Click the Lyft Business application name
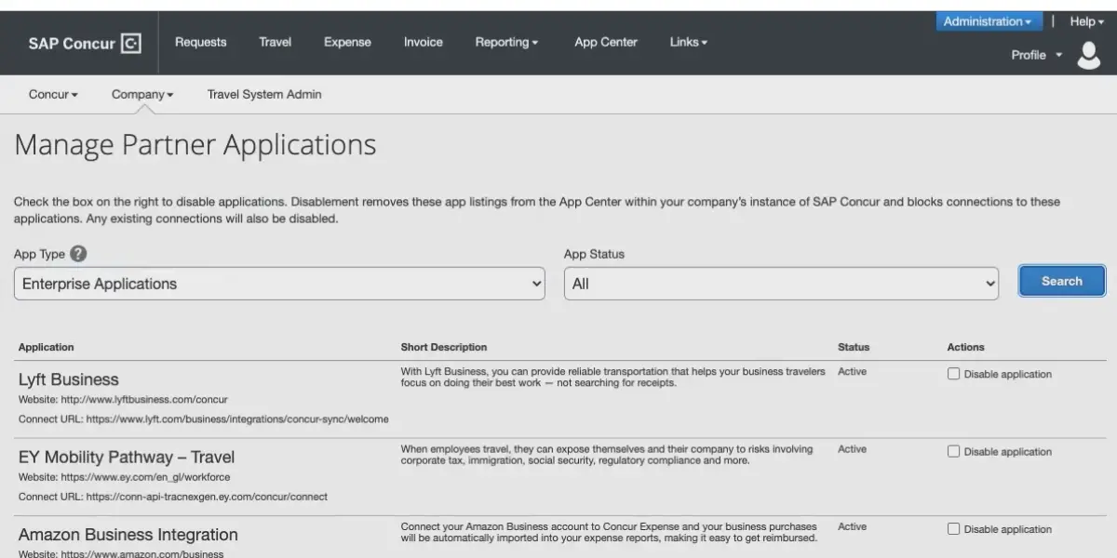The width and height of the screenshot is (1117, 558). point(69,379)
